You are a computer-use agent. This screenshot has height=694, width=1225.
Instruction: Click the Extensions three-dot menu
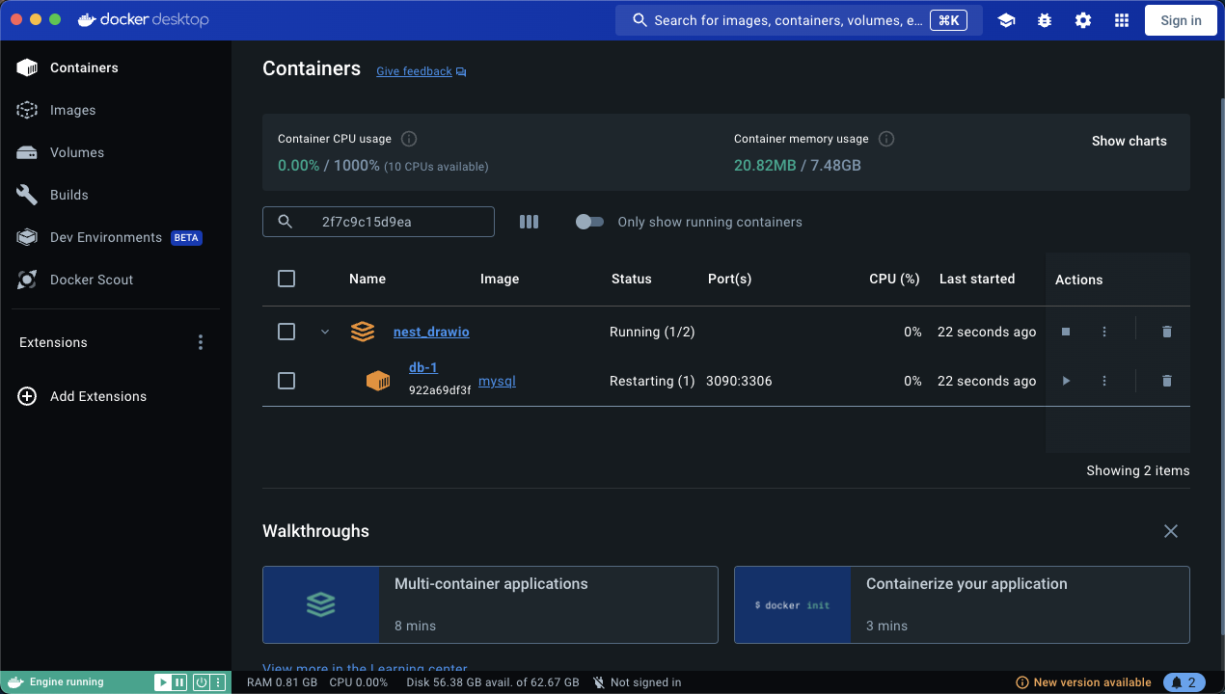pos(201,342)
